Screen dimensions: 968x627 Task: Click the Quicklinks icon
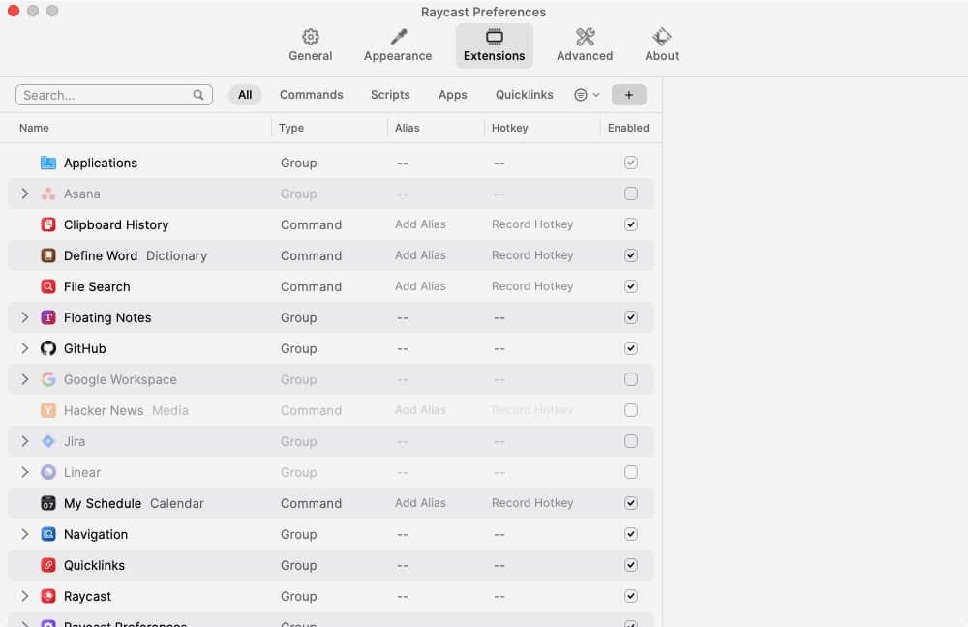48,565
